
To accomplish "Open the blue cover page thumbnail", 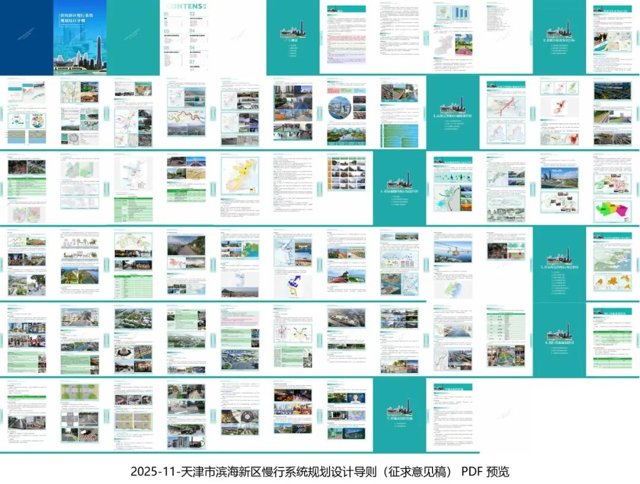I will (x=79, y=37).
